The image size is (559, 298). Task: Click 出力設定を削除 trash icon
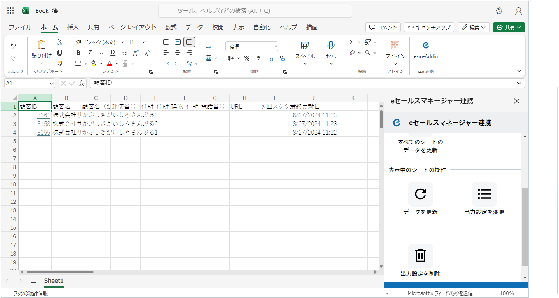point(420,256)
